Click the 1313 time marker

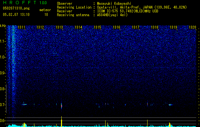[x=59, y=27]
